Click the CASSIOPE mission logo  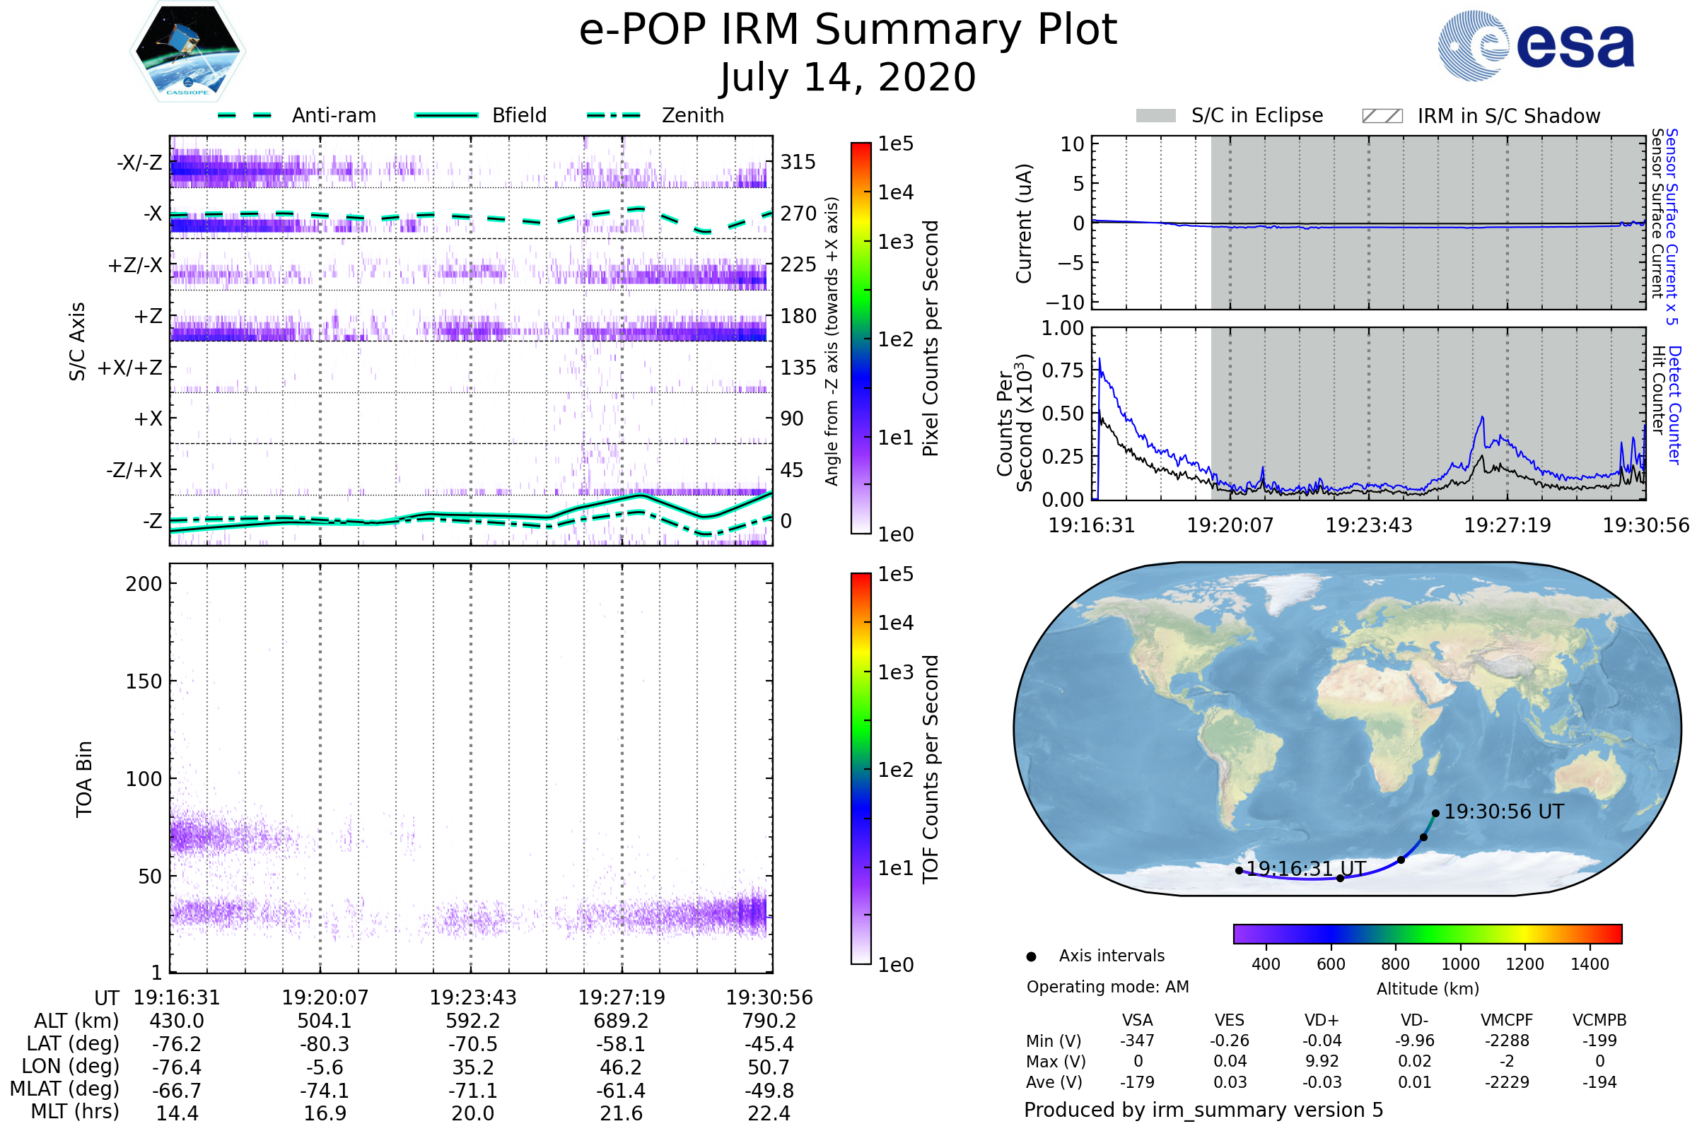[187, 52]
